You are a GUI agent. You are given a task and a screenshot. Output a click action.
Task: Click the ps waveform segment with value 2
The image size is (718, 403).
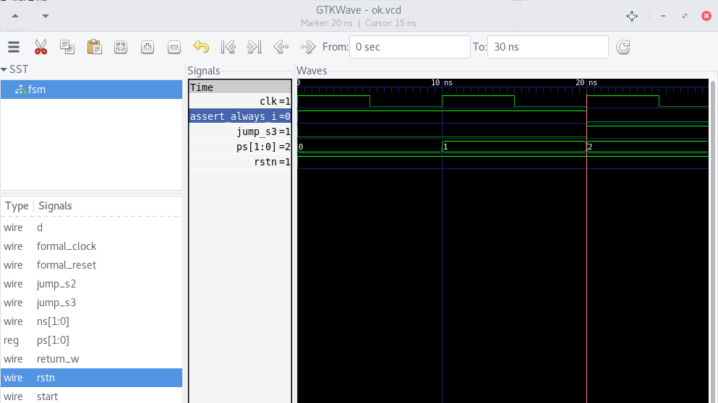tap(647, 147)
